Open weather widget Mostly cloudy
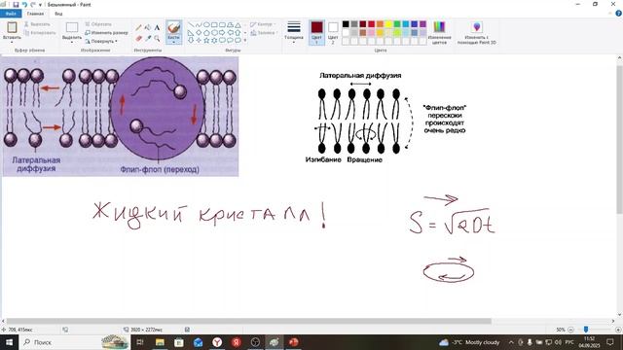The image size is (623, 350). pyautogui.click(x=469, y=342)
